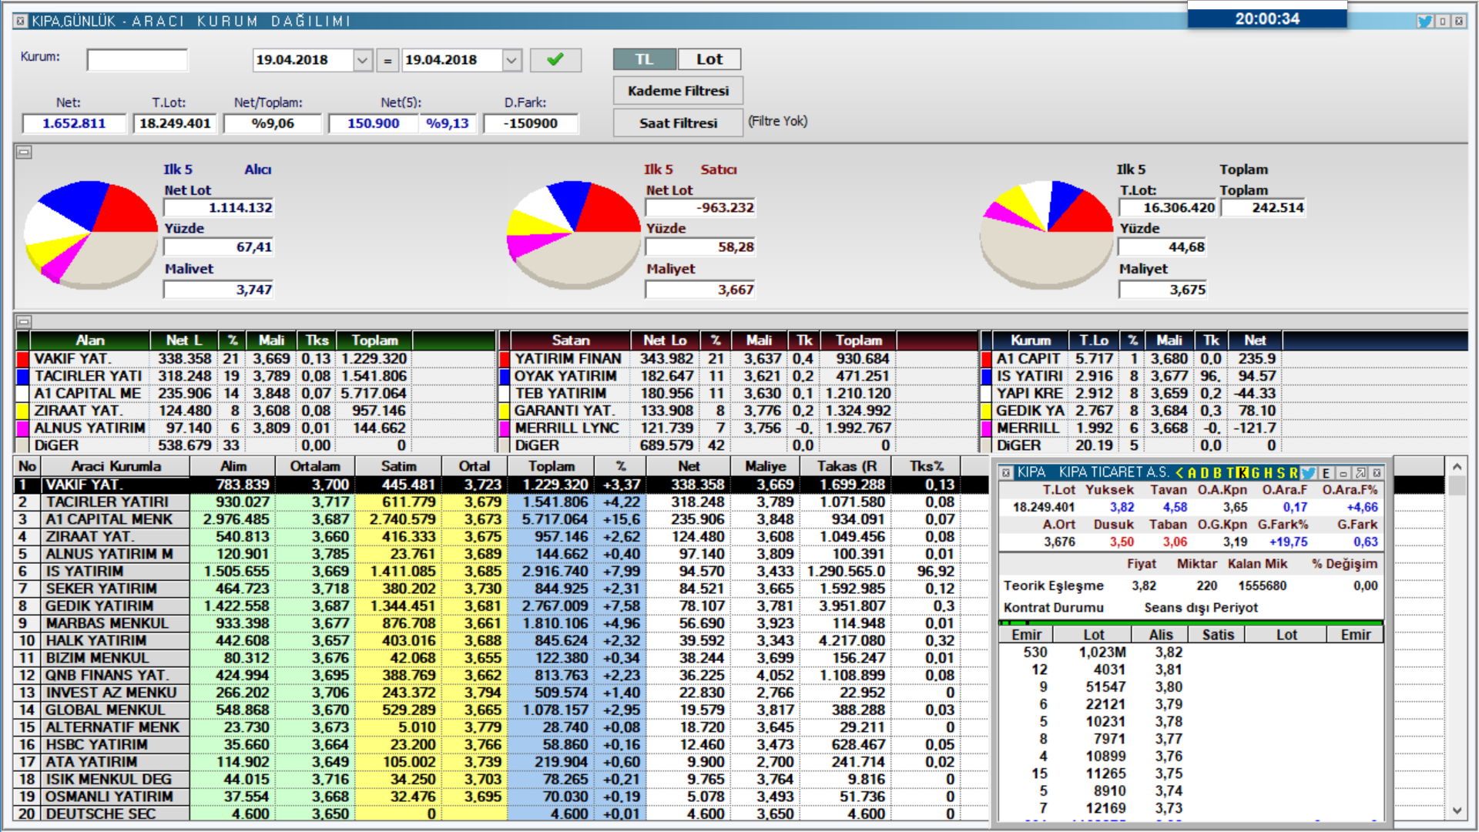
Task: Click Twitter icon in KIPA TICARET panel
Action: 1308,472
